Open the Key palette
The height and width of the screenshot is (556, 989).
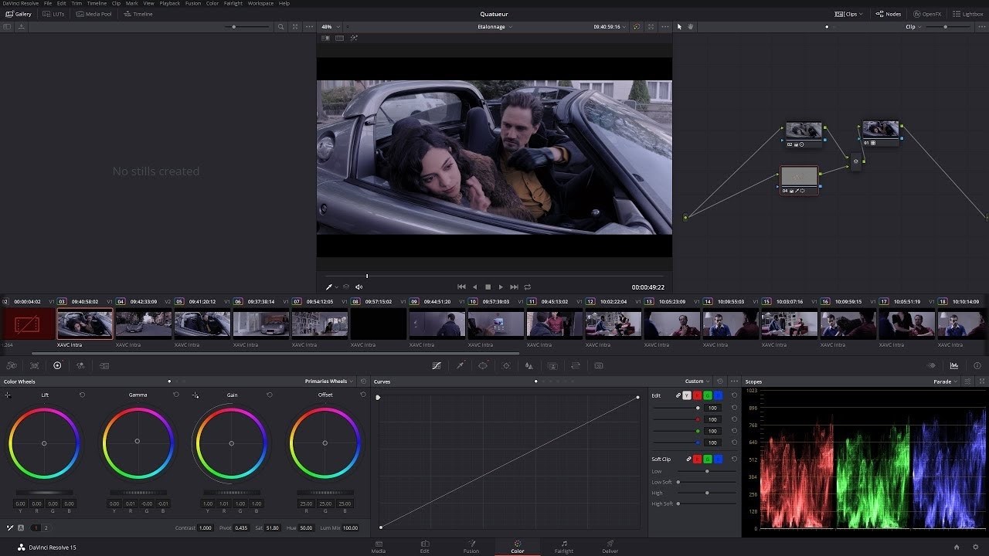point(552,365)
